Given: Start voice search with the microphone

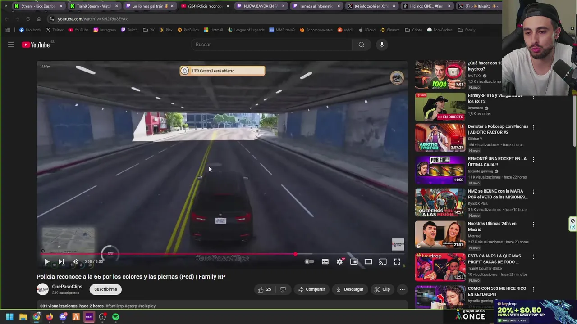Looking at the screenshot, I should 382,45.
